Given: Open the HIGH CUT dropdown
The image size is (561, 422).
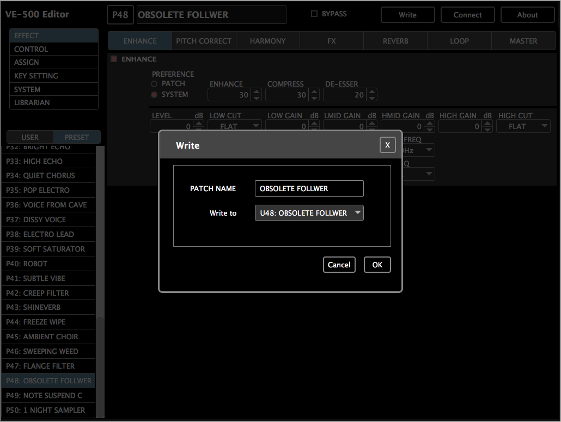Looking at the screenshot, I should [523, 126].
